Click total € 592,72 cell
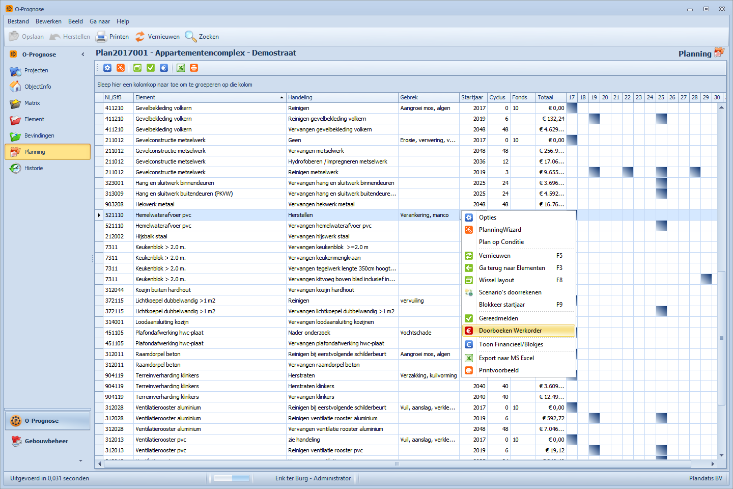 click(551, 418)
